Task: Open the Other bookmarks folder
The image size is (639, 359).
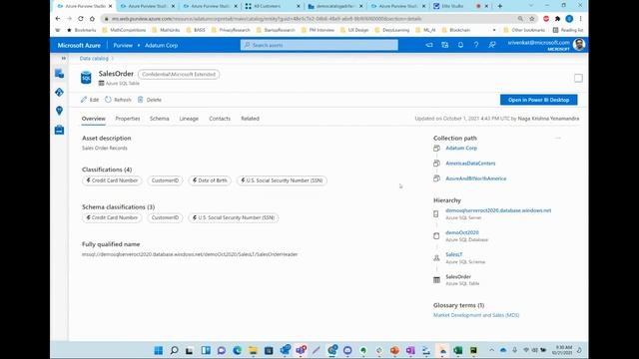Action: tap(524, 30)
